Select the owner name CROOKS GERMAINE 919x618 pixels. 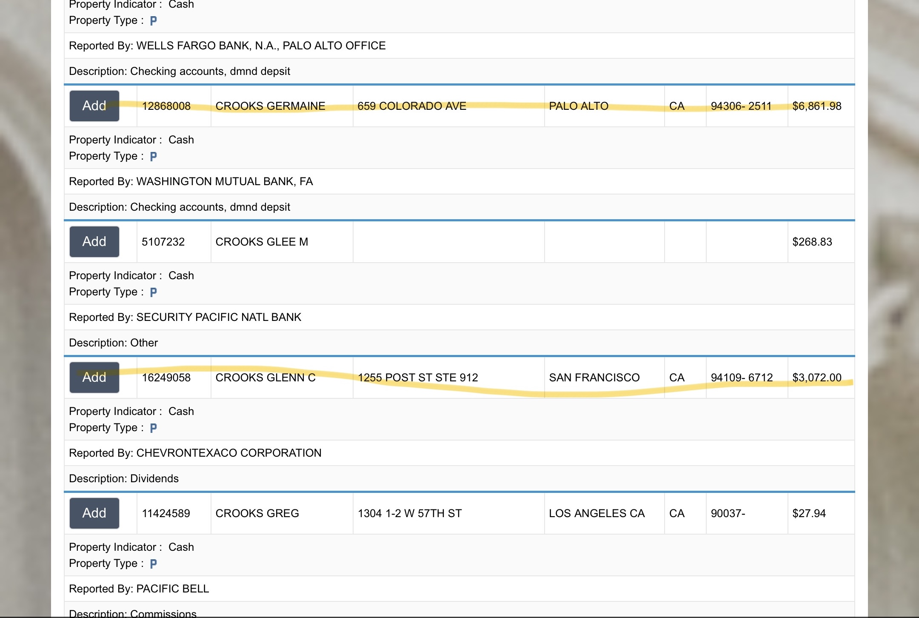coord(271,106)
